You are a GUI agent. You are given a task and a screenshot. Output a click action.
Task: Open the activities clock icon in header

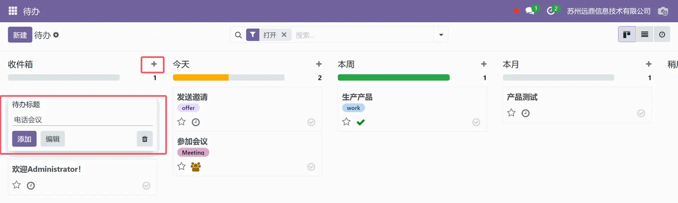pyautogui.click(x=551, y=11)
